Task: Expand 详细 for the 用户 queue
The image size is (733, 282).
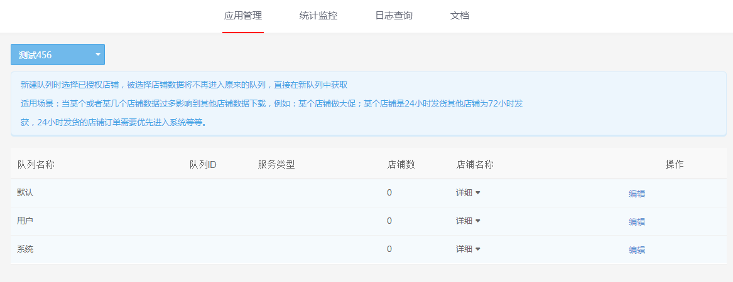Action: click(x=468, y=221)
